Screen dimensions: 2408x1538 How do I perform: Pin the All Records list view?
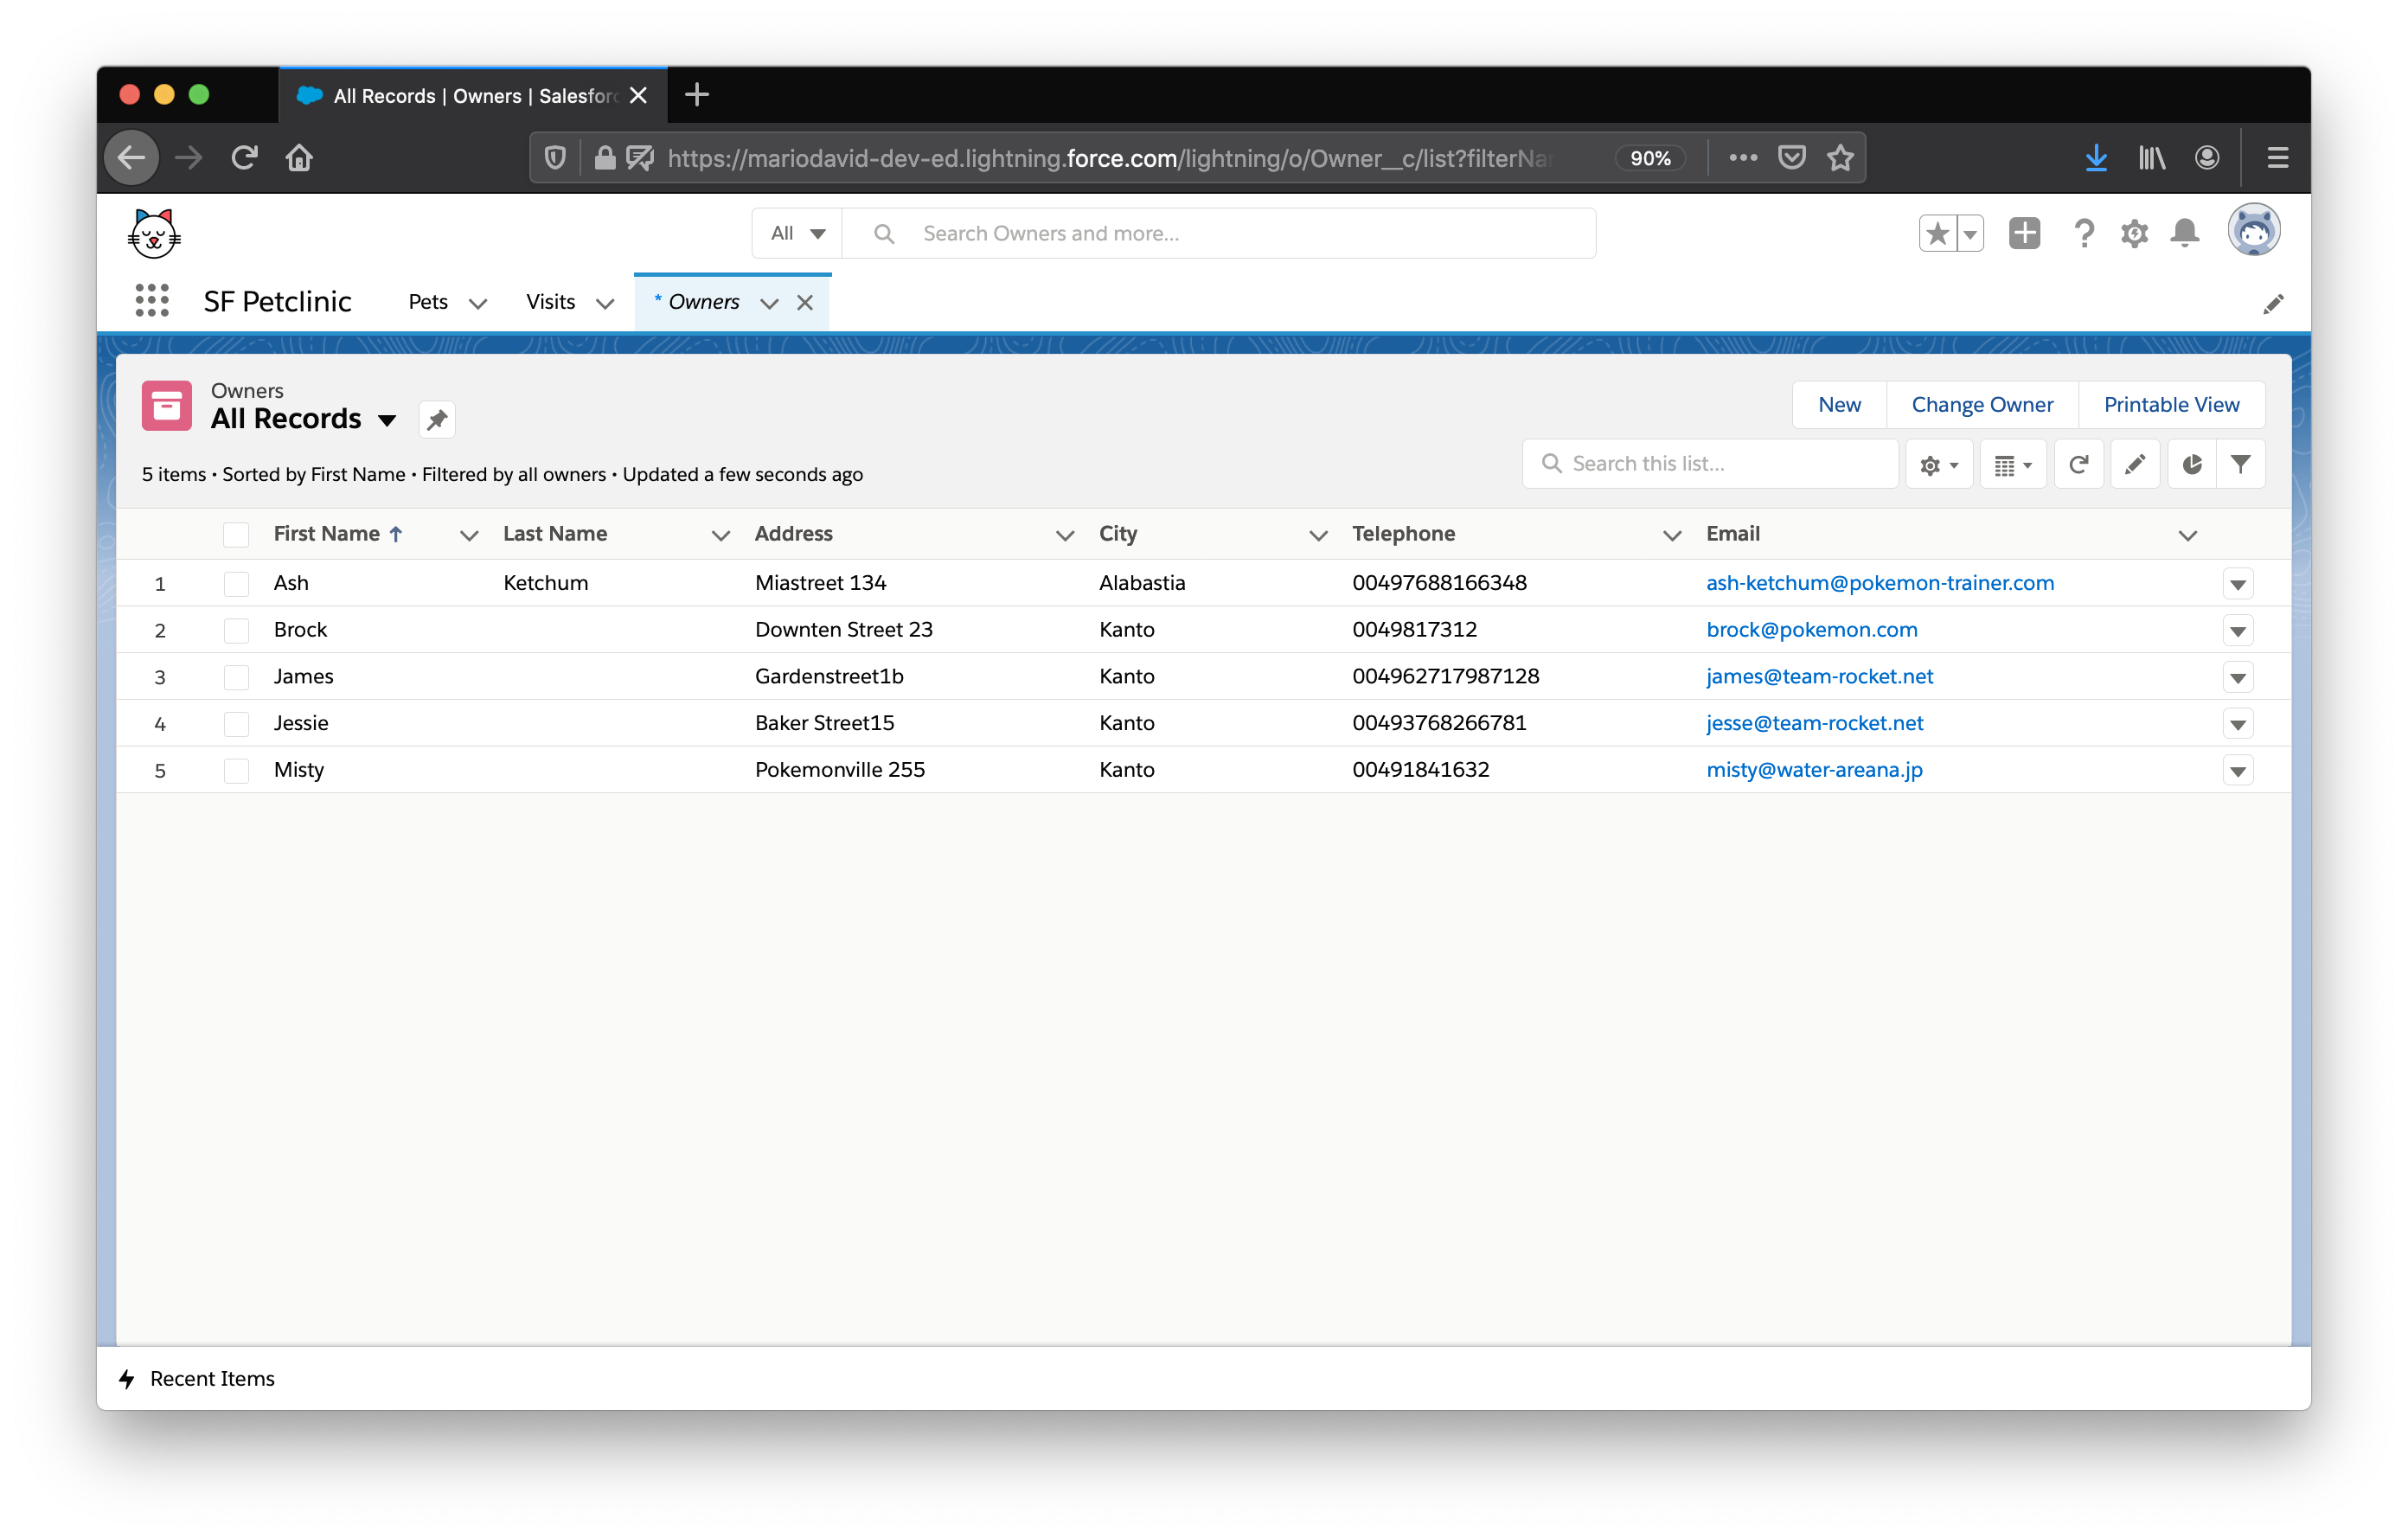click(x=437, y=420)
